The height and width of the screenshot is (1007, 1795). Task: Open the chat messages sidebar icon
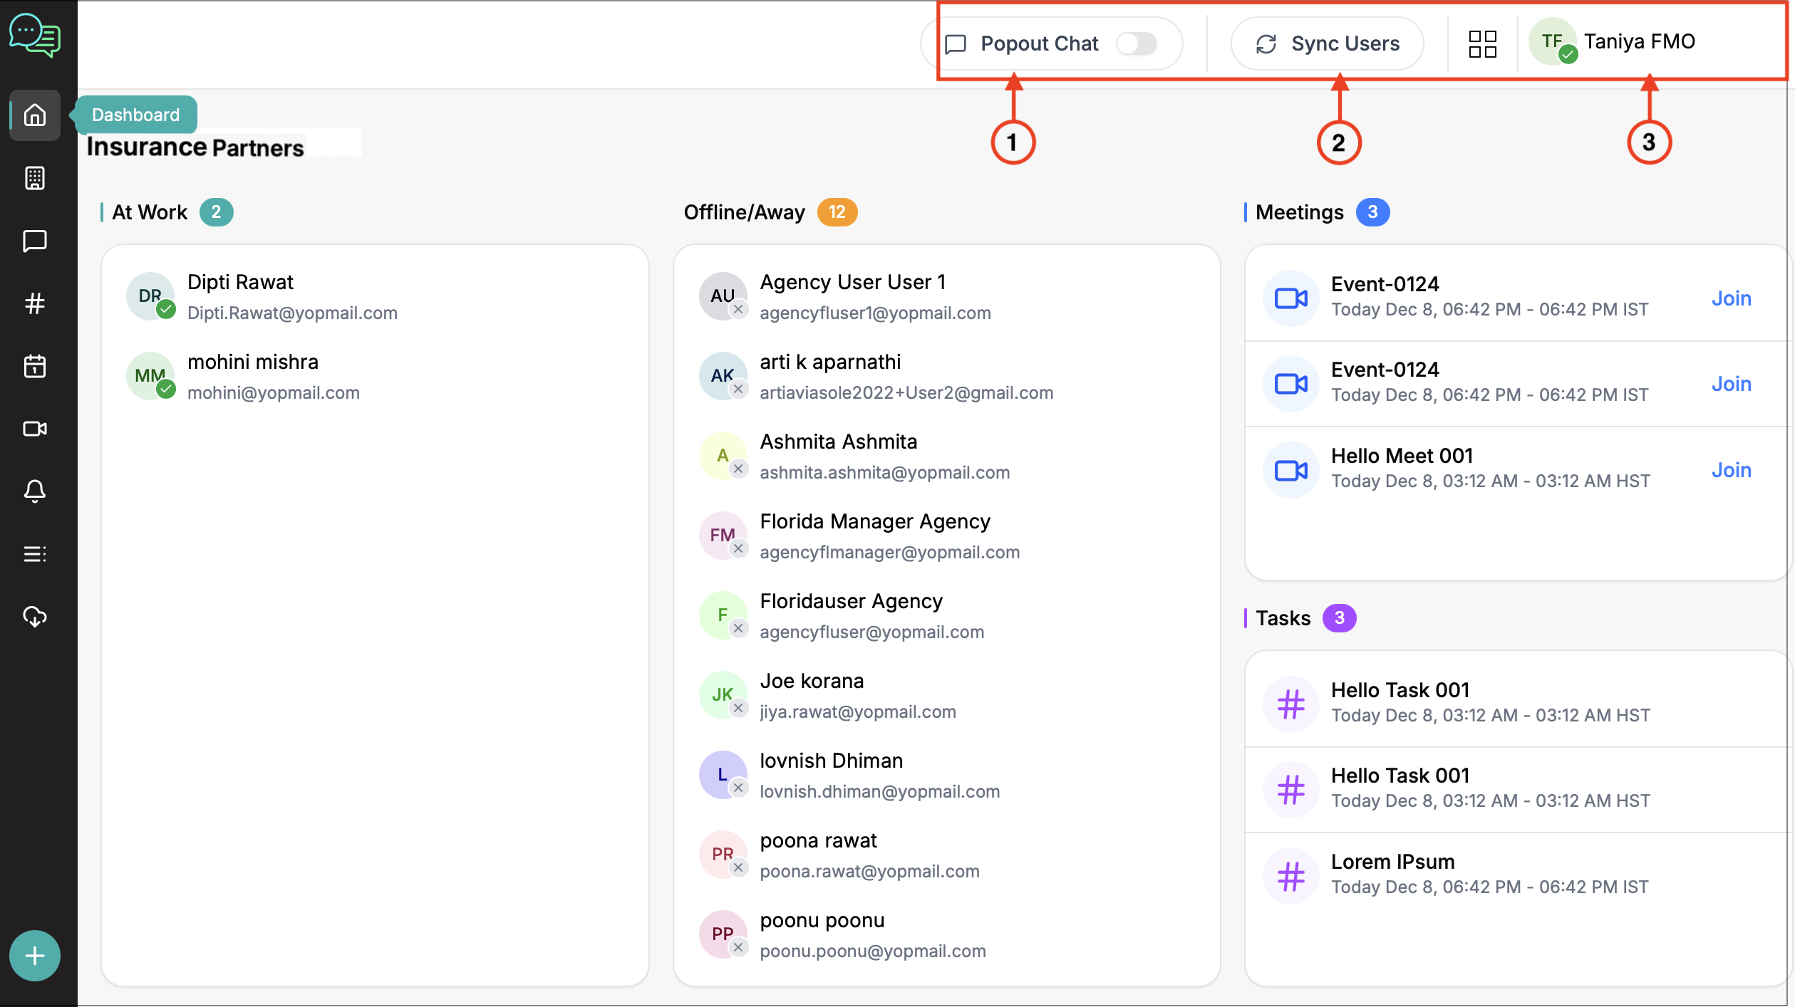tap(34, 241)
